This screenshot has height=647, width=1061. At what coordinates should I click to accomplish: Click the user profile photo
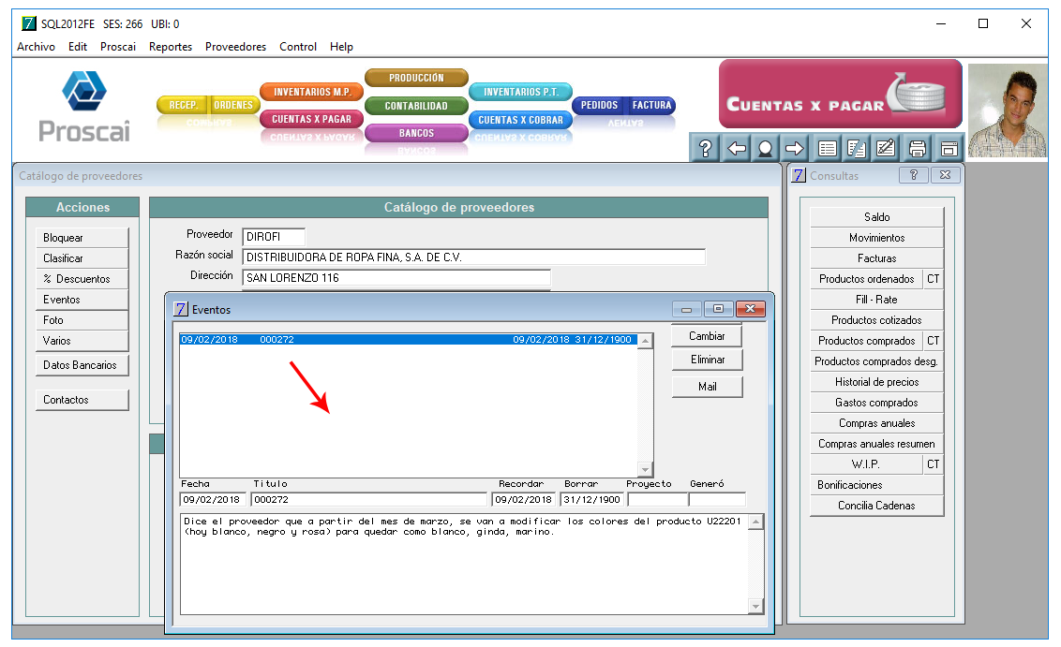point(1008,110)
